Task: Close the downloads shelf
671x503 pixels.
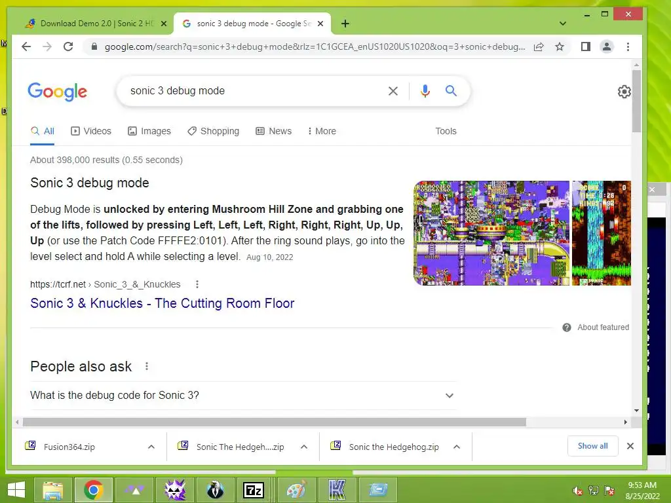Action: point(630,446)
